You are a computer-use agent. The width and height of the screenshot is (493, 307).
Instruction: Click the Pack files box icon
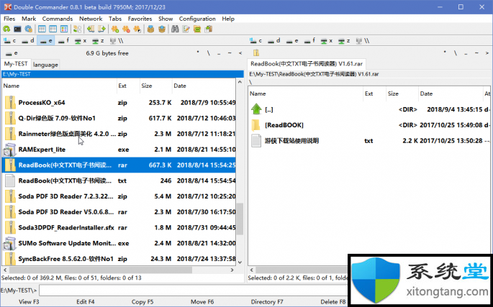[x=150, y=29]
